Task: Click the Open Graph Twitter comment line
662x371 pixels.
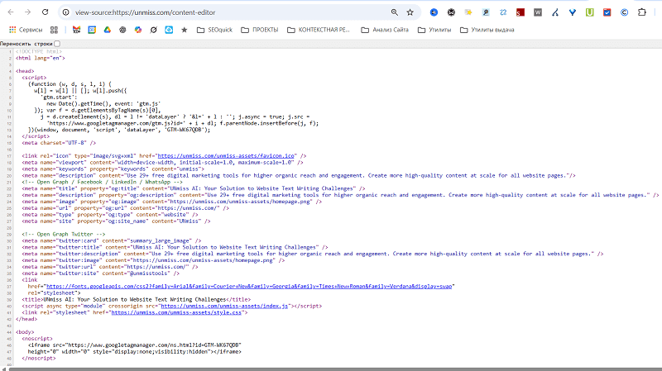Action: coord(64,234)
